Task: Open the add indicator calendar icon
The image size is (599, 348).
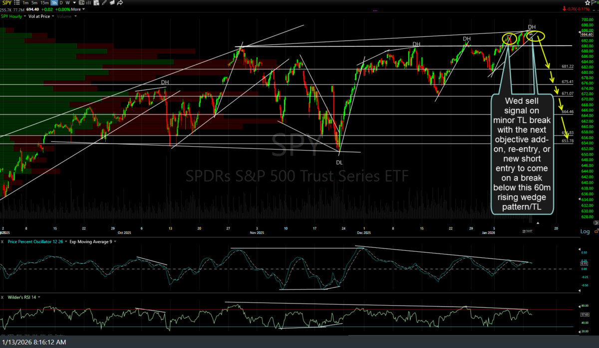Action: coord(96,3)
